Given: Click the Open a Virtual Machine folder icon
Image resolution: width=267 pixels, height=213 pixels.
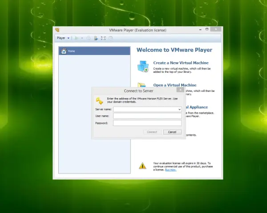Looking at the screenshot, I should click(142, 85).
